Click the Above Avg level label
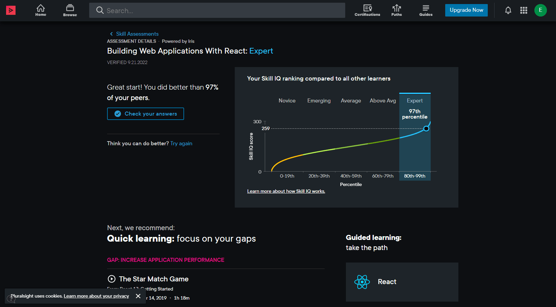This screenshot has width=556, height=307. tap(383, 101)
